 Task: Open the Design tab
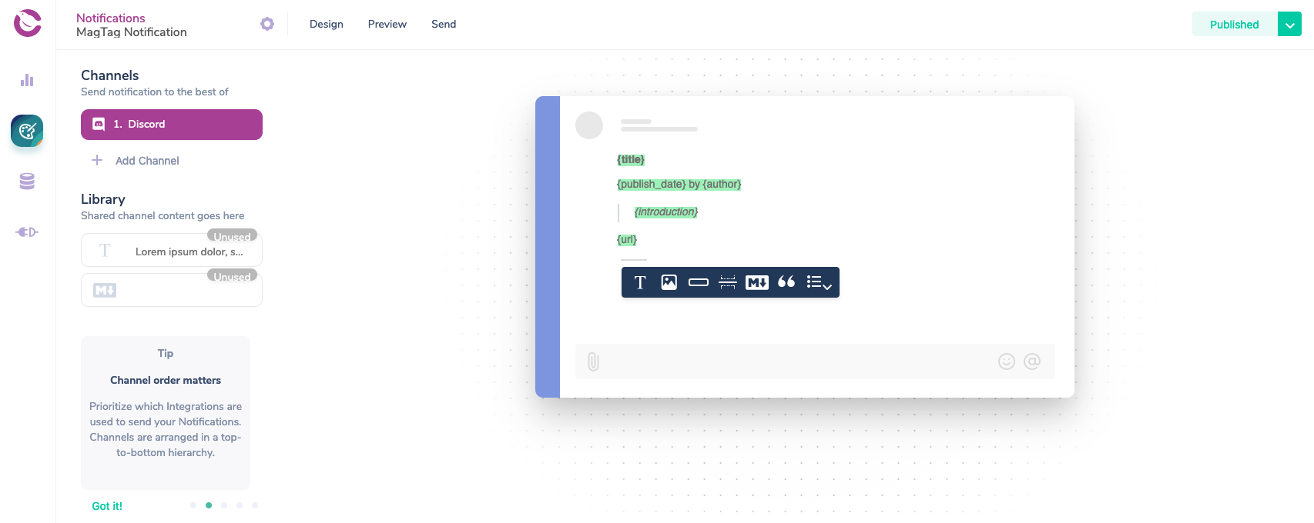point(327,24)
